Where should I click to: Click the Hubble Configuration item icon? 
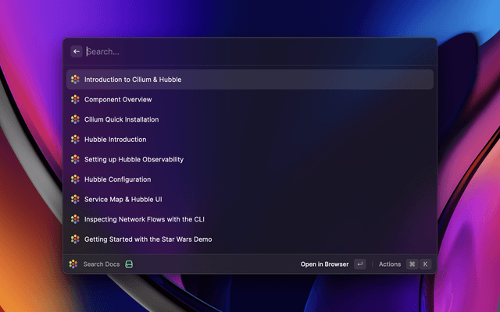click(x=75, y=179)
